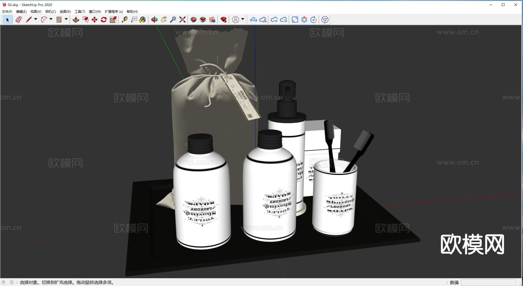Pick the pink Eraser tool
The width and height of the screenshot is (523, 286).
point(19,20)
